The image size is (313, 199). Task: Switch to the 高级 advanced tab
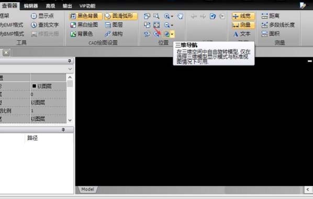pos(50,6)
